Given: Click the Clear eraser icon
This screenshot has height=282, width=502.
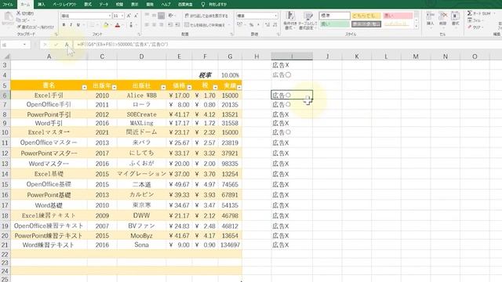Looking at the screenshot, I should (470, 27).
